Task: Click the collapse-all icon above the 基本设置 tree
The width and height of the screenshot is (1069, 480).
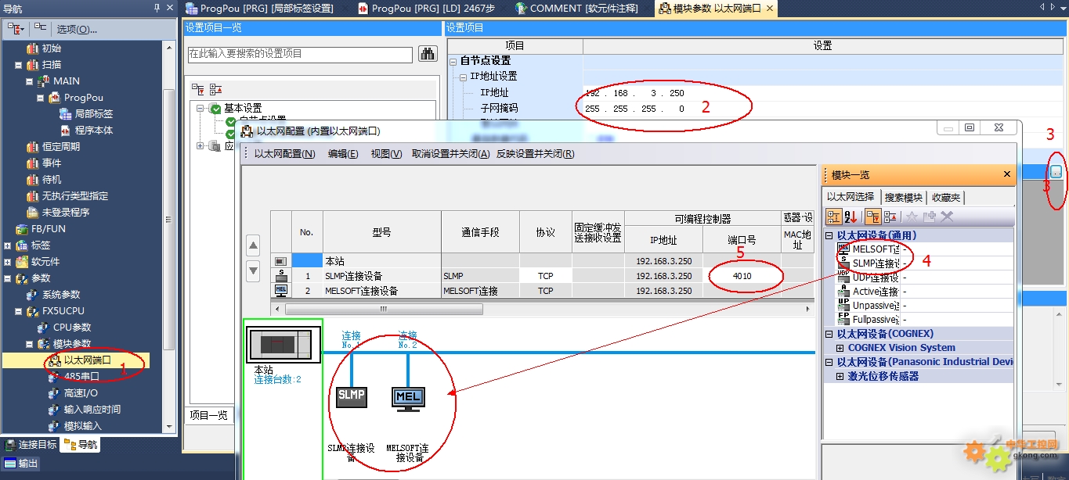Action: (215, 89)
